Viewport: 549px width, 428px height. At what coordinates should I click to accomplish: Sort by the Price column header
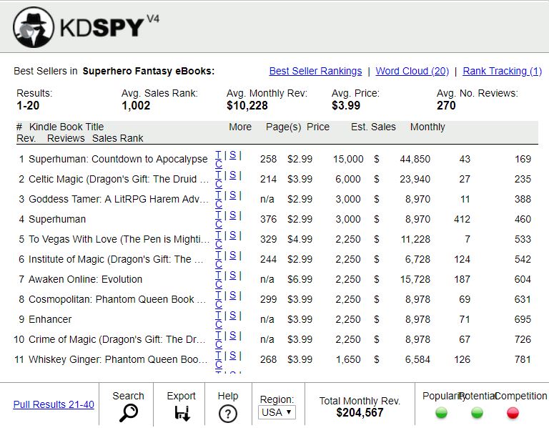(318, 127)
